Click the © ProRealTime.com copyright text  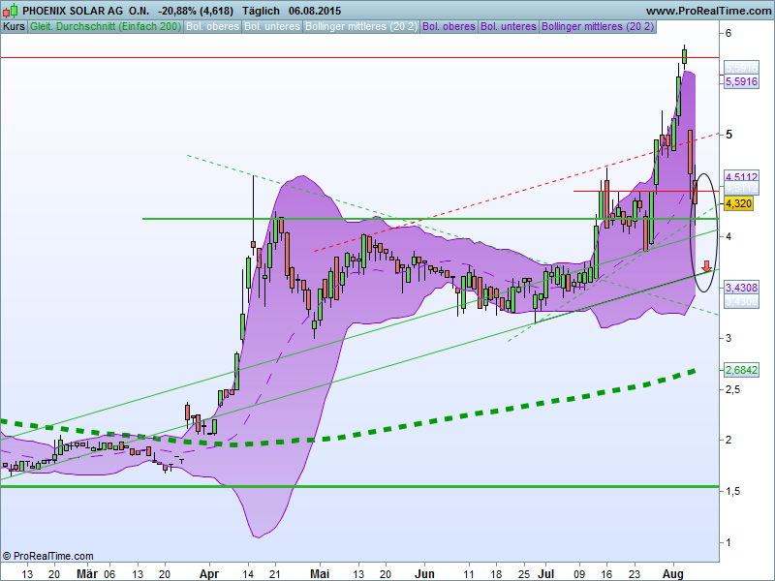[x=48, y=556]
